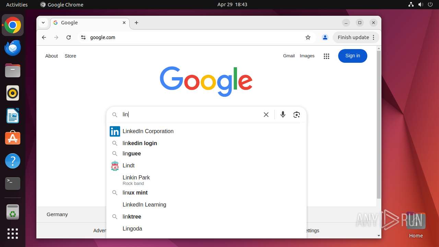Open the Images link
The width and height of the screenshot is (439, 247).
(x=307, y=56)
